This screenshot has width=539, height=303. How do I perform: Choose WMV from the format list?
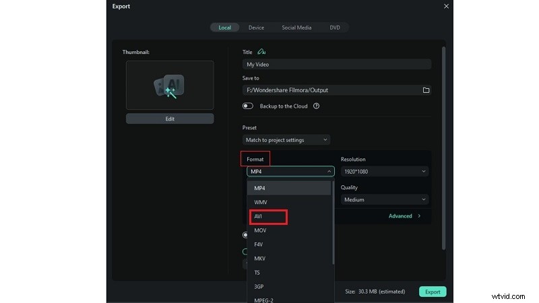(289, 202)
